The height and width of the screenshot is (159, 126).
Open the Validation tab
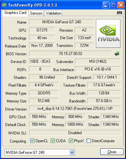pos(54,13)
